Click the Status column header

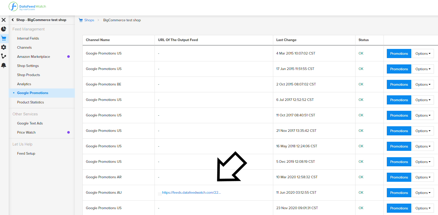(364, 40)
